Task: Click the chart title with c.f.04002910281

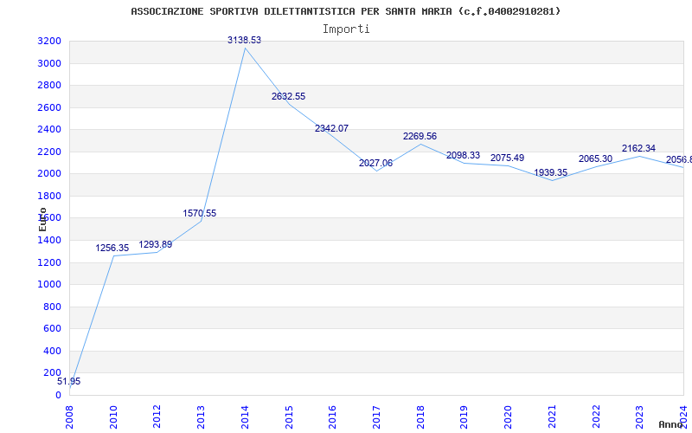Action: tap(345, 11)
